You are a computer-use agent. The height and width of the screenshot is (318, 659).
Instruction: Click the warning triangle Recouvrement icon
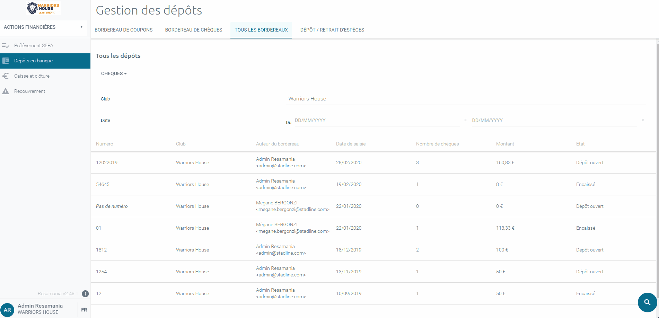(6, 91)
